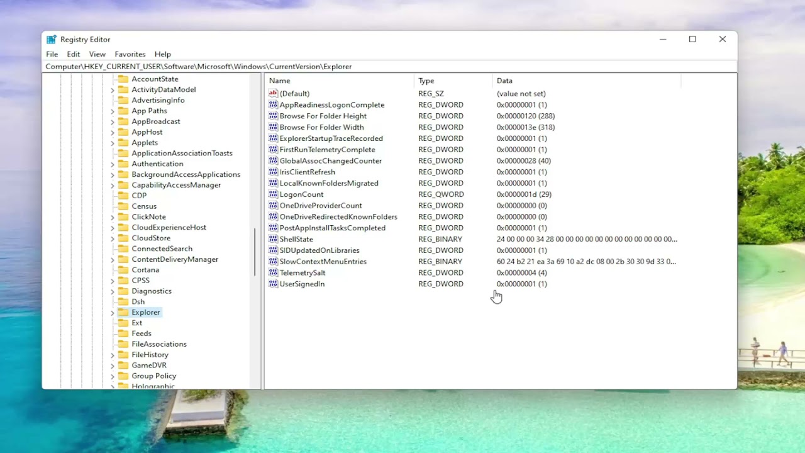
Task: Click the 0x00000028 (40) data cell
Action: click(x=523, y=161)
